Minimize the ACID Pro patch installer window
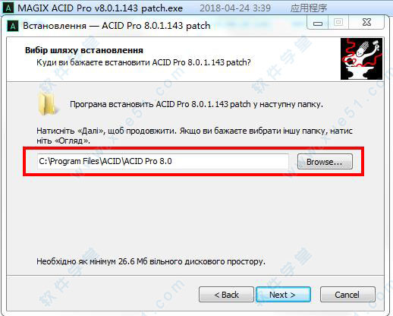 318,23
